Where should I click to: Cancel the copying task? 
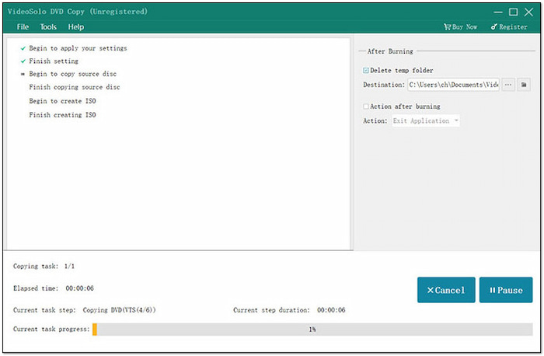tap(445, 290)
